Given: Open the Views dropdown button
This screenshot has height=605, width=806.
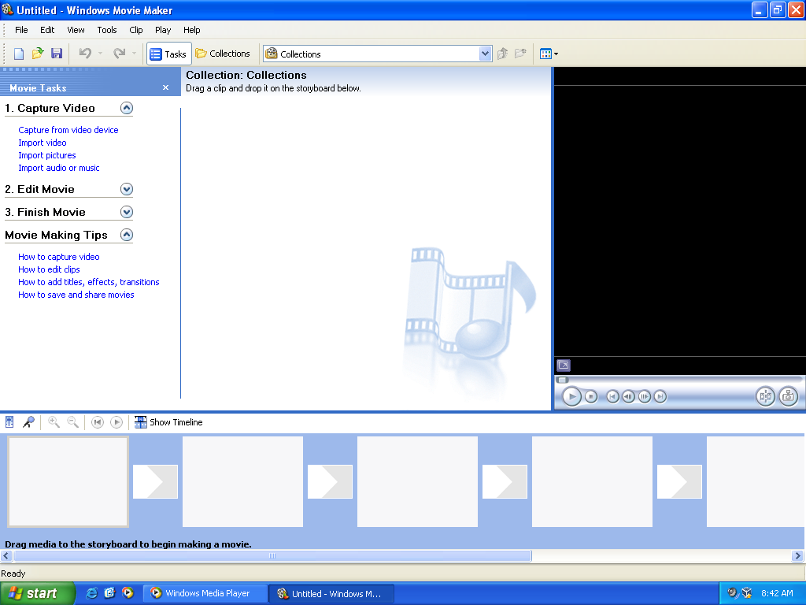Looking at the screenshot, I should 549,54.
